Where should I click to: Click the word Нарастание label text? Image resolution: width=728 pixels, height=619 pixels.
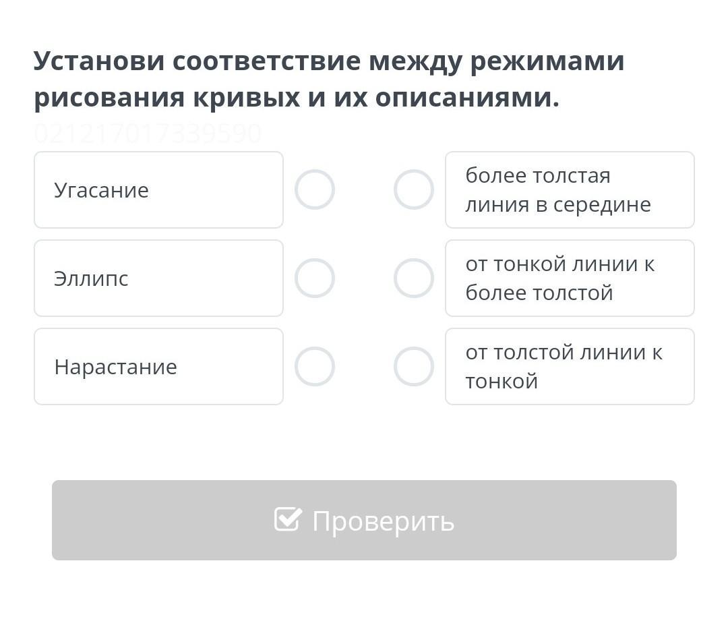pos(115,367)
